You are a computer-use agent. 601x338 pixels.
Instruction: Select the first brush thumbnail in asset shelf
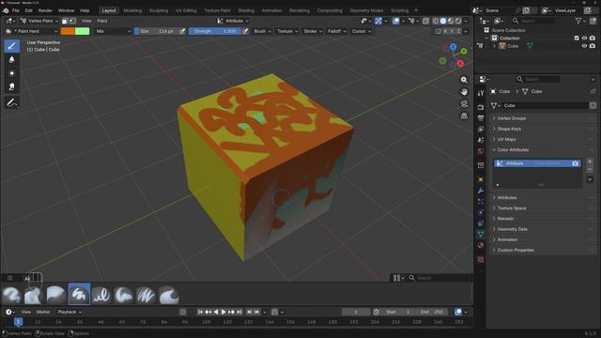11,295
